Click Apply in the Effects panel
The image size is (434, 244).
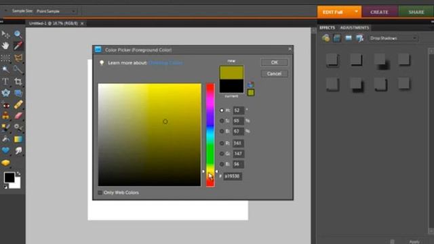click(x=414, y=242)
